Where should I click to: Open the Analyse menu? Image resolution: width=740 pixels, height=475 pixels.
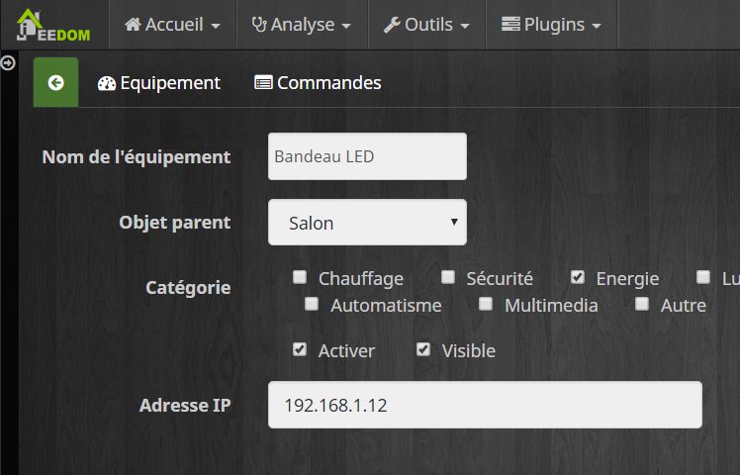point(302,25)
